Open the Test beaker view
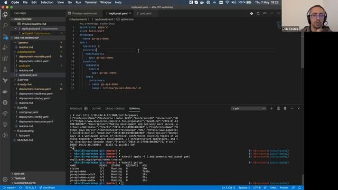Viewport: 338px width, 190px height. click(x=5, y=69)
